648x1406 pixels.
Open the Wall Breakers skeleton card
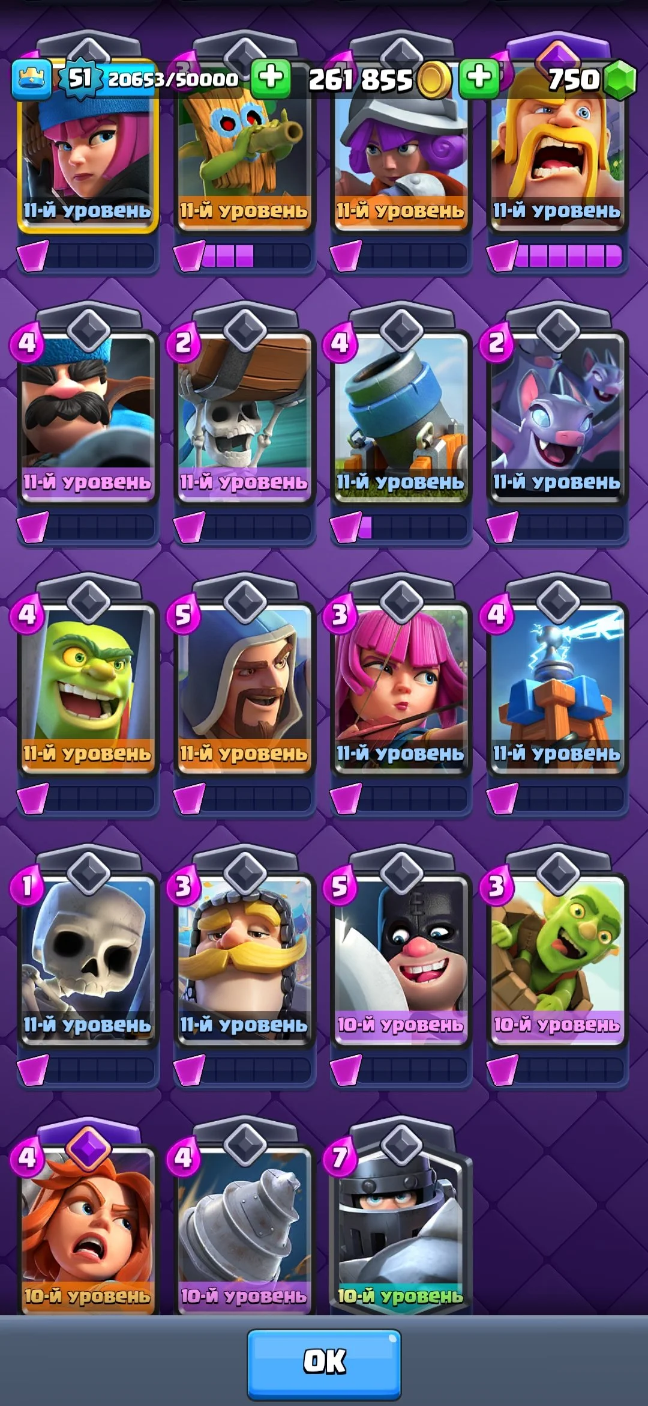coord(244,416)
